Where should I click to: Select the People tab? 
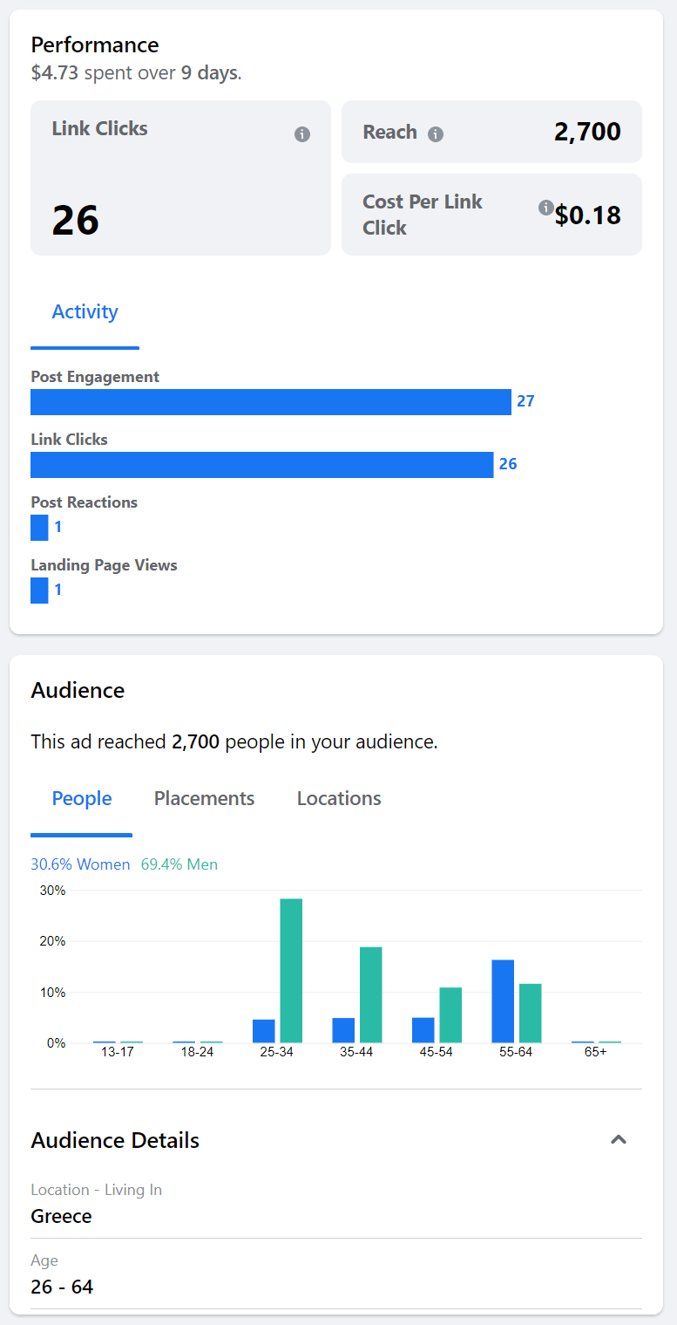point(81,798)
